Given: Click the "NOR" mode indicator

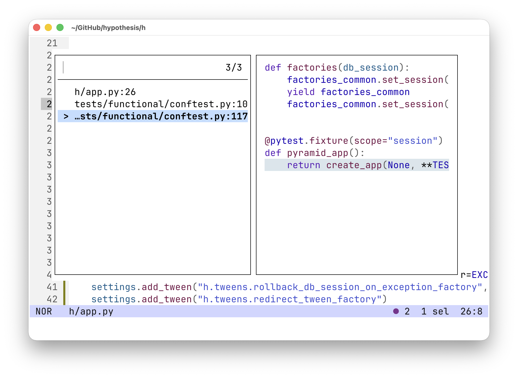Looking at the screenshot, I should point(44,311).
